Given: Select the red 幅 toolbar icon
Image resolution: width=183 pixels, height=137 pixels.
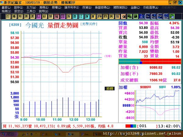Looking at the screenshot, I should point(57,16).
